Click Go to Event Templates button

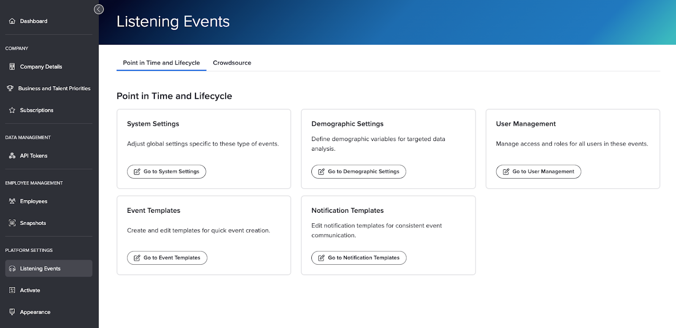pyautogui.click(x=167, y=258)
